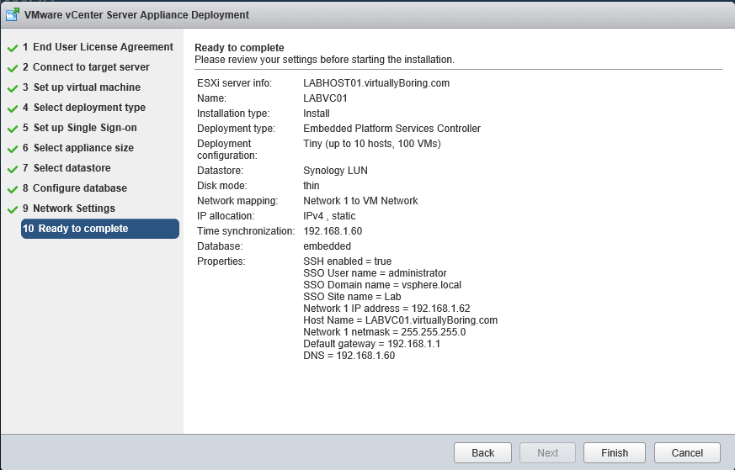Image resolution: width=735 pixels, height=470 pixels.
Task: Open step 3 Set up virtual machine
Action: pyautogui.click(x=82, y=87)
